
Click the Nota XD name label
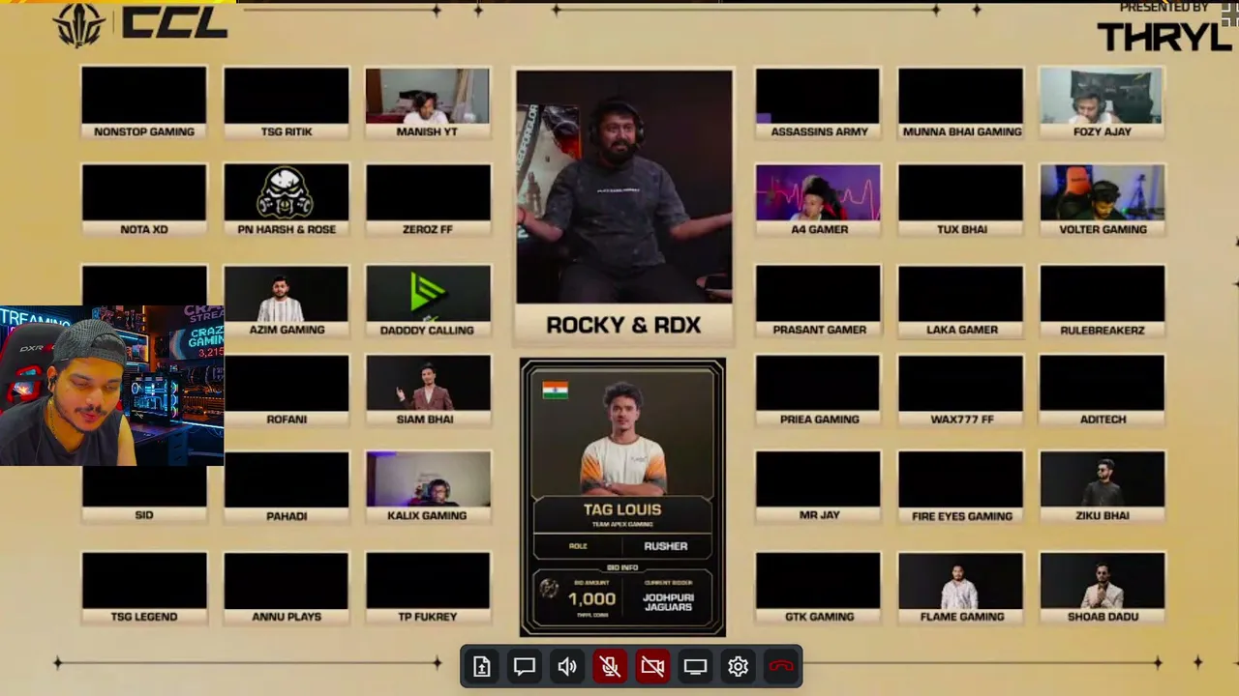(144, 229)
